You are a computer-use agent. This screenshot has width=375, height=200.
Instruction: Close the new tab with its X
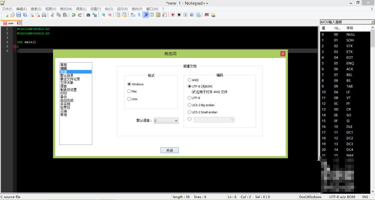tap(19, 23)
